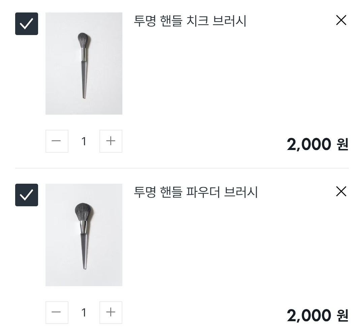Remove the 치크 브러시 item from cart
Viewport: 364px width, 333px height.
tap(341, 21)
